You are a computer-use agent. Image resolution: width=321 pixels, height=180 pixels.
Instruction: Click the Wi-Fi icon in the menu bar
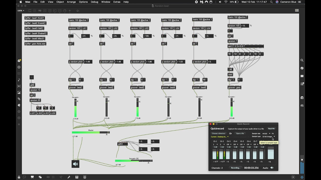[226, 2]
